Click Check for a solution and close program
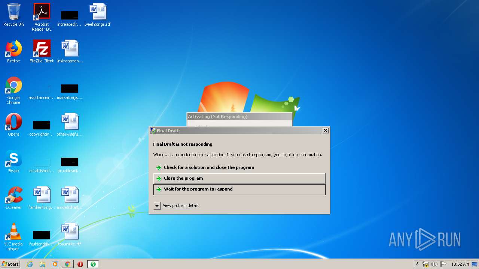 tap(239, 167)
